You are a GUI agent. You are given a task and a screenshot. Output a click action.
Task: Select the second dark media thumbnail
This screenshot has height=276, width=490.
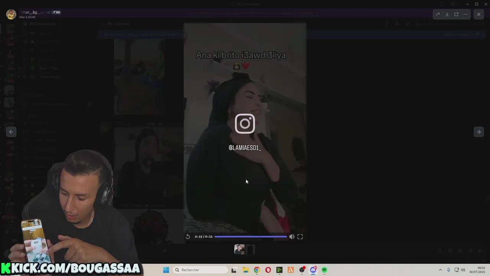[x=250, y=250]
